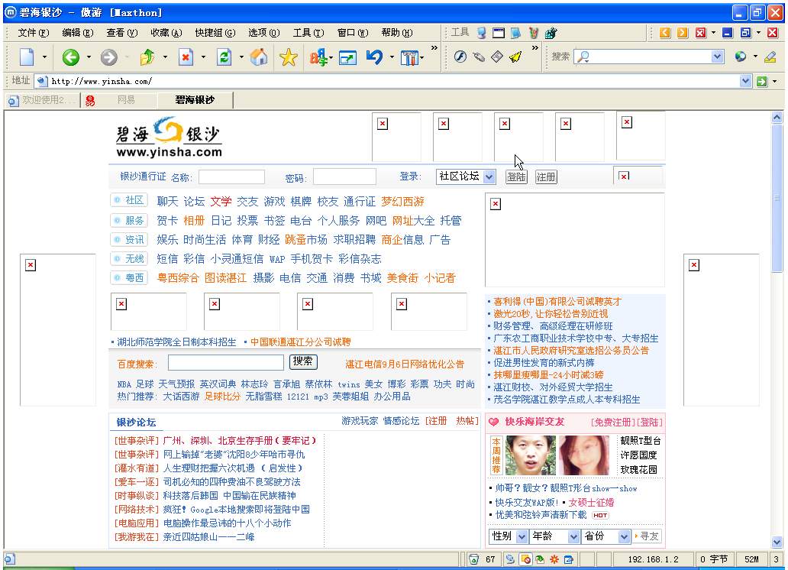
Task: Click the 湛江电信9月6日网络优化公告 link
Action: click(405, 364)
